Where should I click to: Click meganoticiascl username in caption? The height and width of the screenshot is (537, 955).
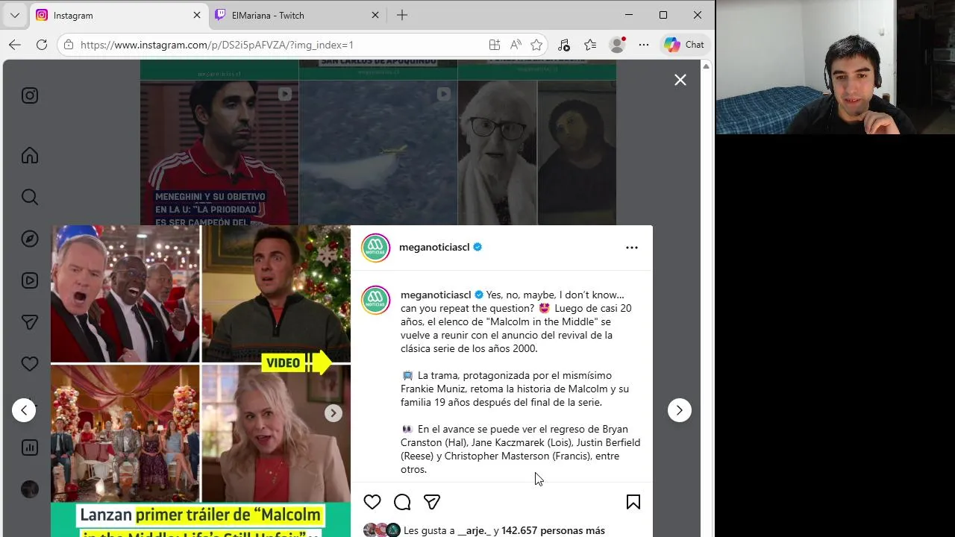click(436, 295)
